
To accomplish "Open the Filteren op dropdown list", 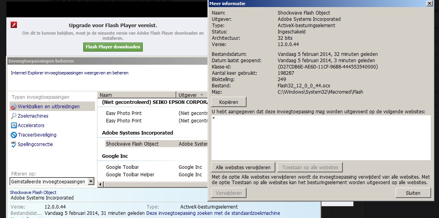I will pos(91,182).
